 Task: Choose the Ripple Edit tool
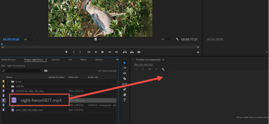point(125,73)
